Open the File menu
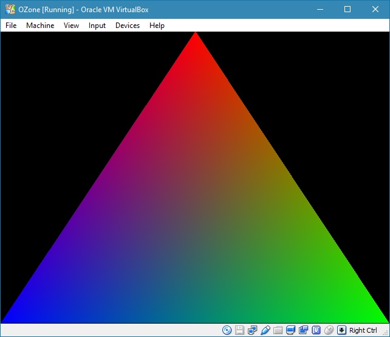 (x=11, y=26)
